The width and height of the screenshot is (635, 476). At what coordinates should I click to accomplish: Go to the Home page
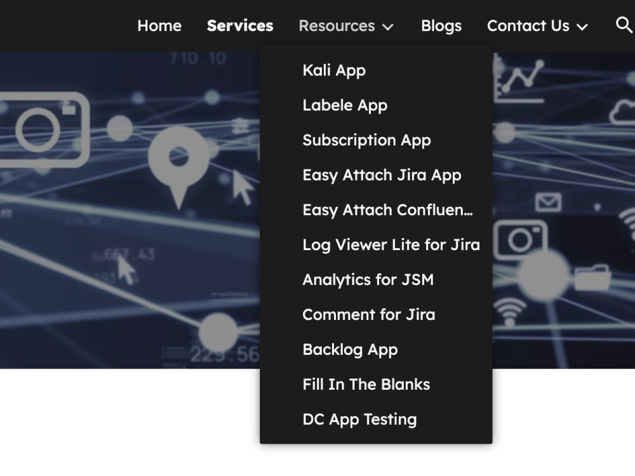coord(159,26)
